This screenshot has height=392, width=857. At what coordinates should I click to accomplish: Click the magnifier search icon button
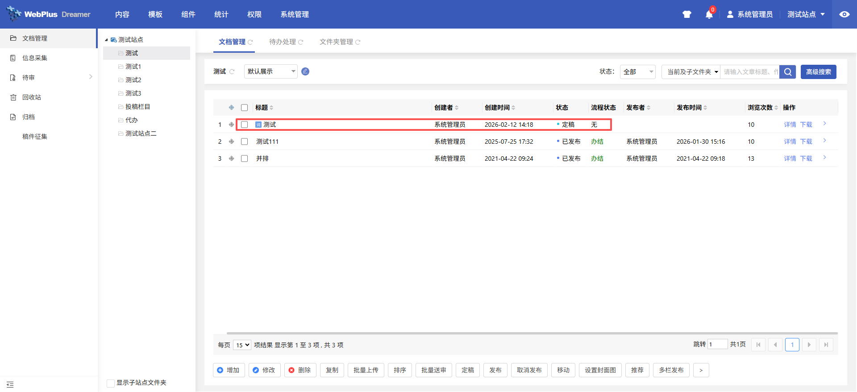(x=788, y=72)
